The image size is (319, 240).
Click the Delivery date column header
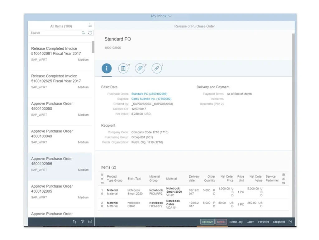(x=194, y=179)
